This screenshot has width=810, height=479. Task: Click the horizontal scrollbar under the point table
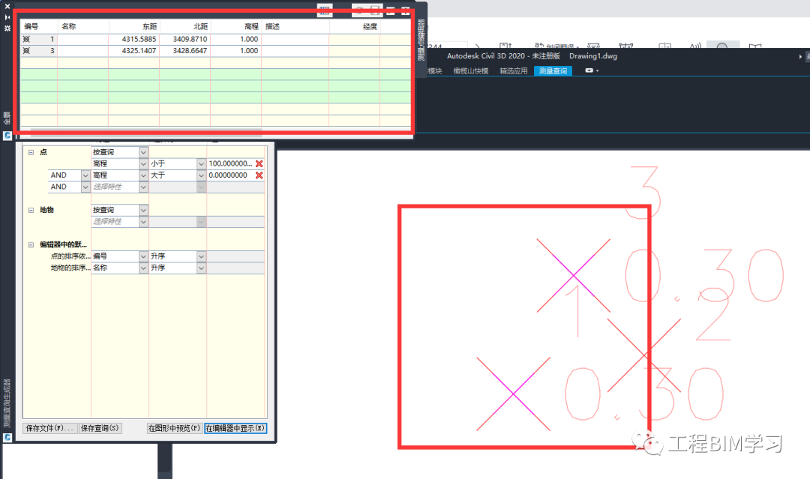click(x=146, y=130)
